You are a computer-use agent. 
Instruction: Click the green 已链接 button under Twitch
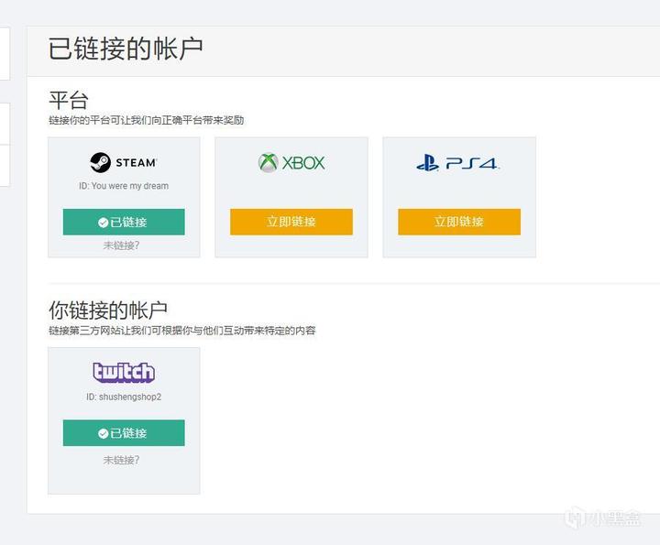tap(124, 432)
